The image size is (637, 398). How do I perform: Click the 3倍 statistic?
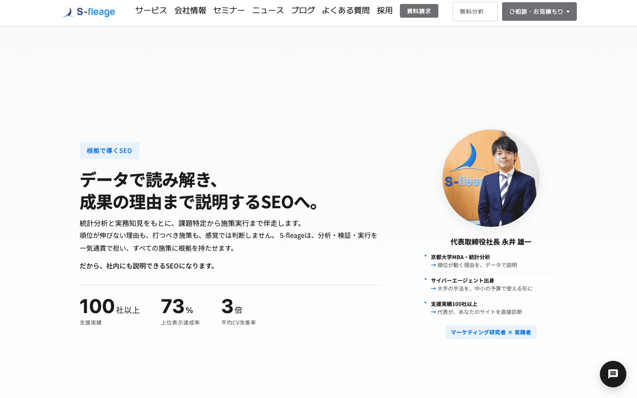click(232, 306)
